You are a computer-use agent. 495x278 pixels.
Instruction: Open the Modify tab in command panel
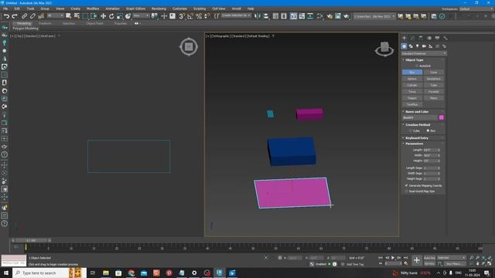pyautogui.click(x=412, y=38)
